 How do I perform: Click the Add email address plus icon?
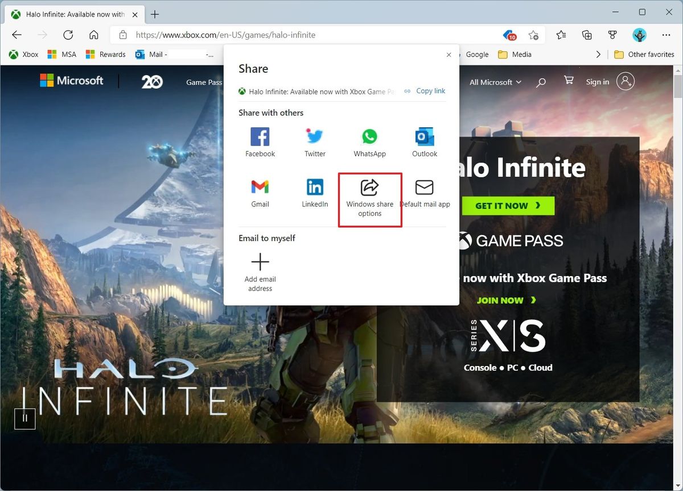pos(260,262)
